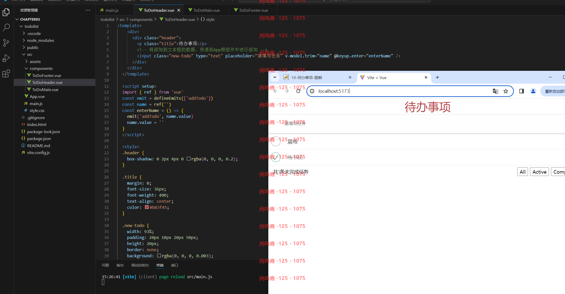Screen dimensions: 565x294
Task: Close the ToDoHeader.vue editor tab
Action: [179, 10]
